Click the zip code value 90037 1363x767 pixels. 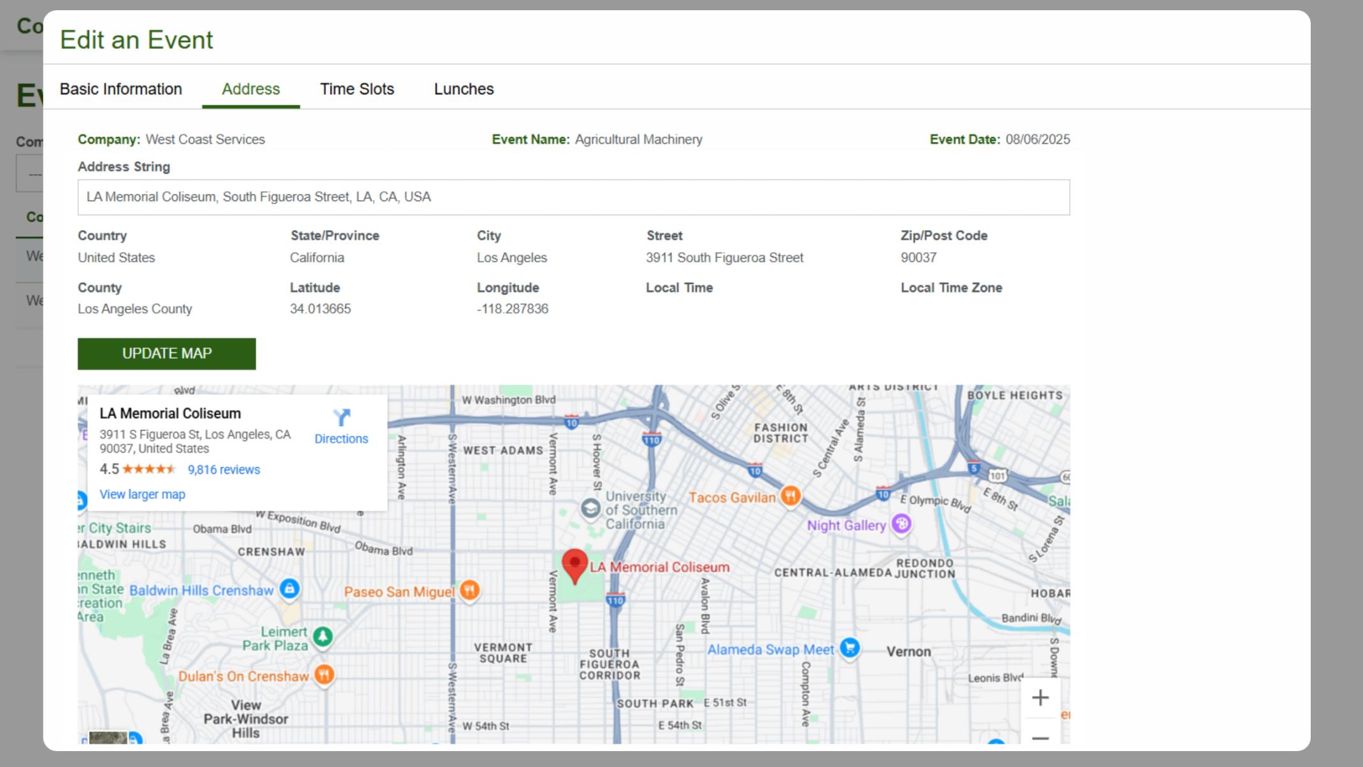(918, 258)
